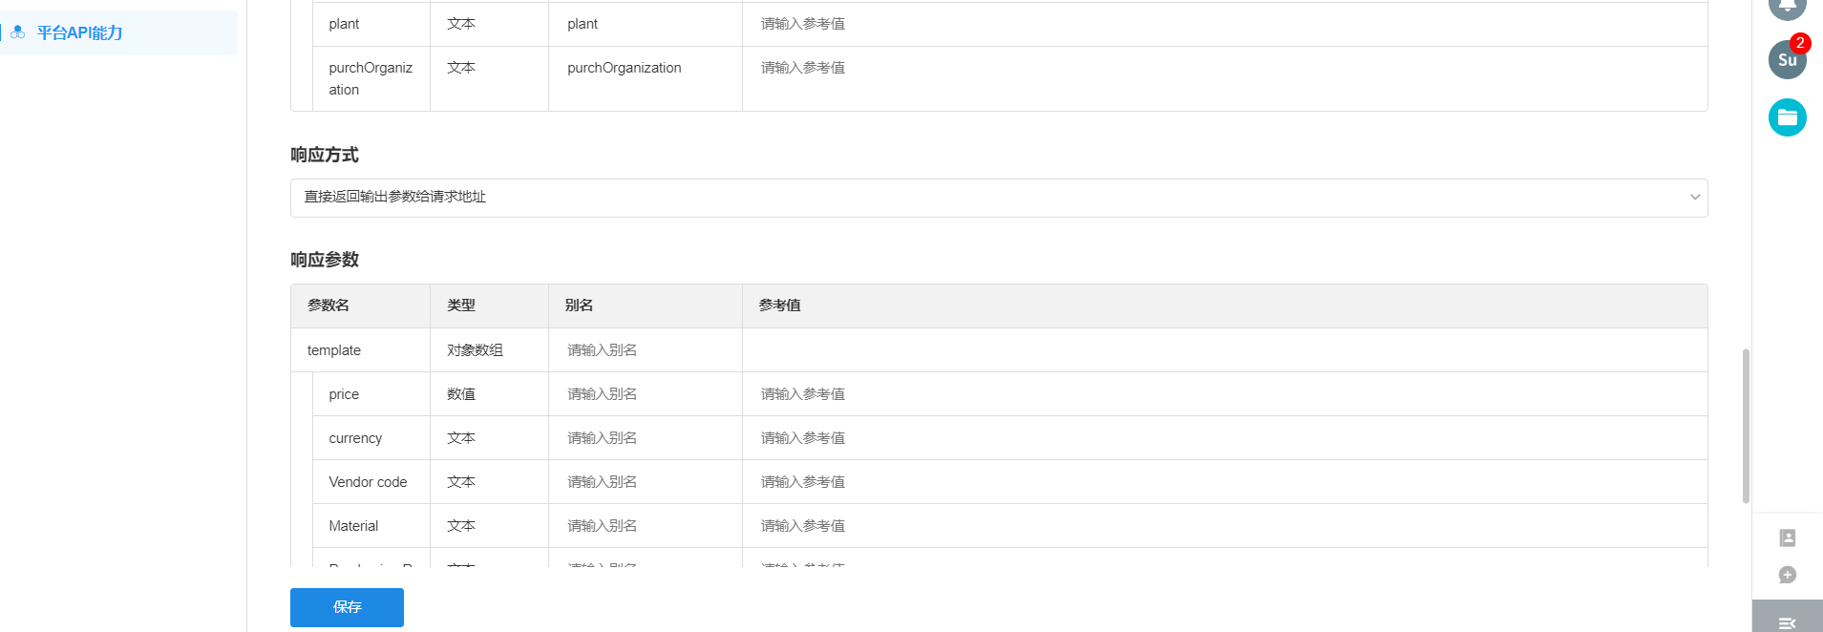The height and width of the screenshot is (632, 1823).
Task: Click reference value field for currency
Action: click(1222, 438)
